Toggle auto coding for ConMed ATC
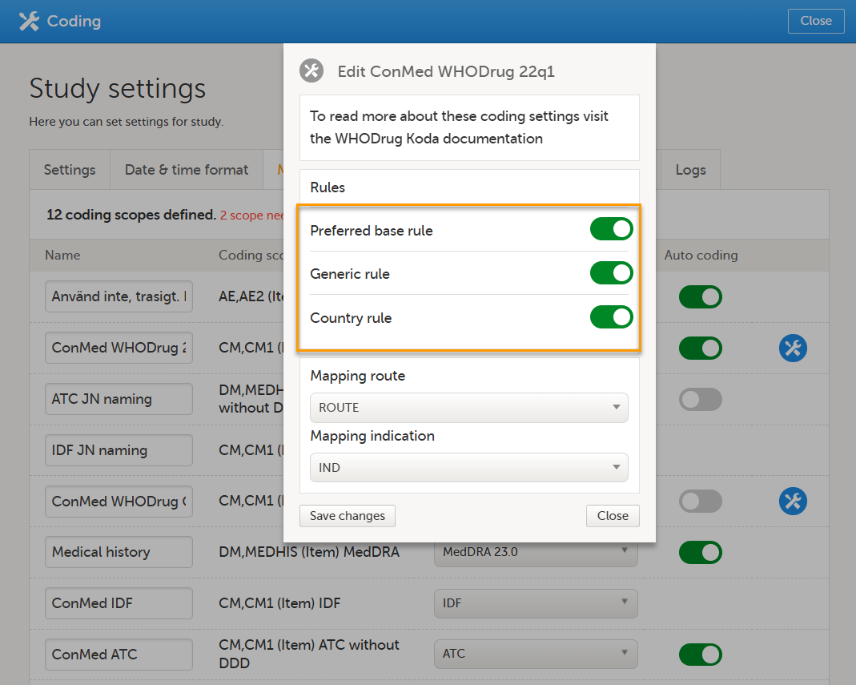Screen dimensions: 856x685 click(700, 655)
